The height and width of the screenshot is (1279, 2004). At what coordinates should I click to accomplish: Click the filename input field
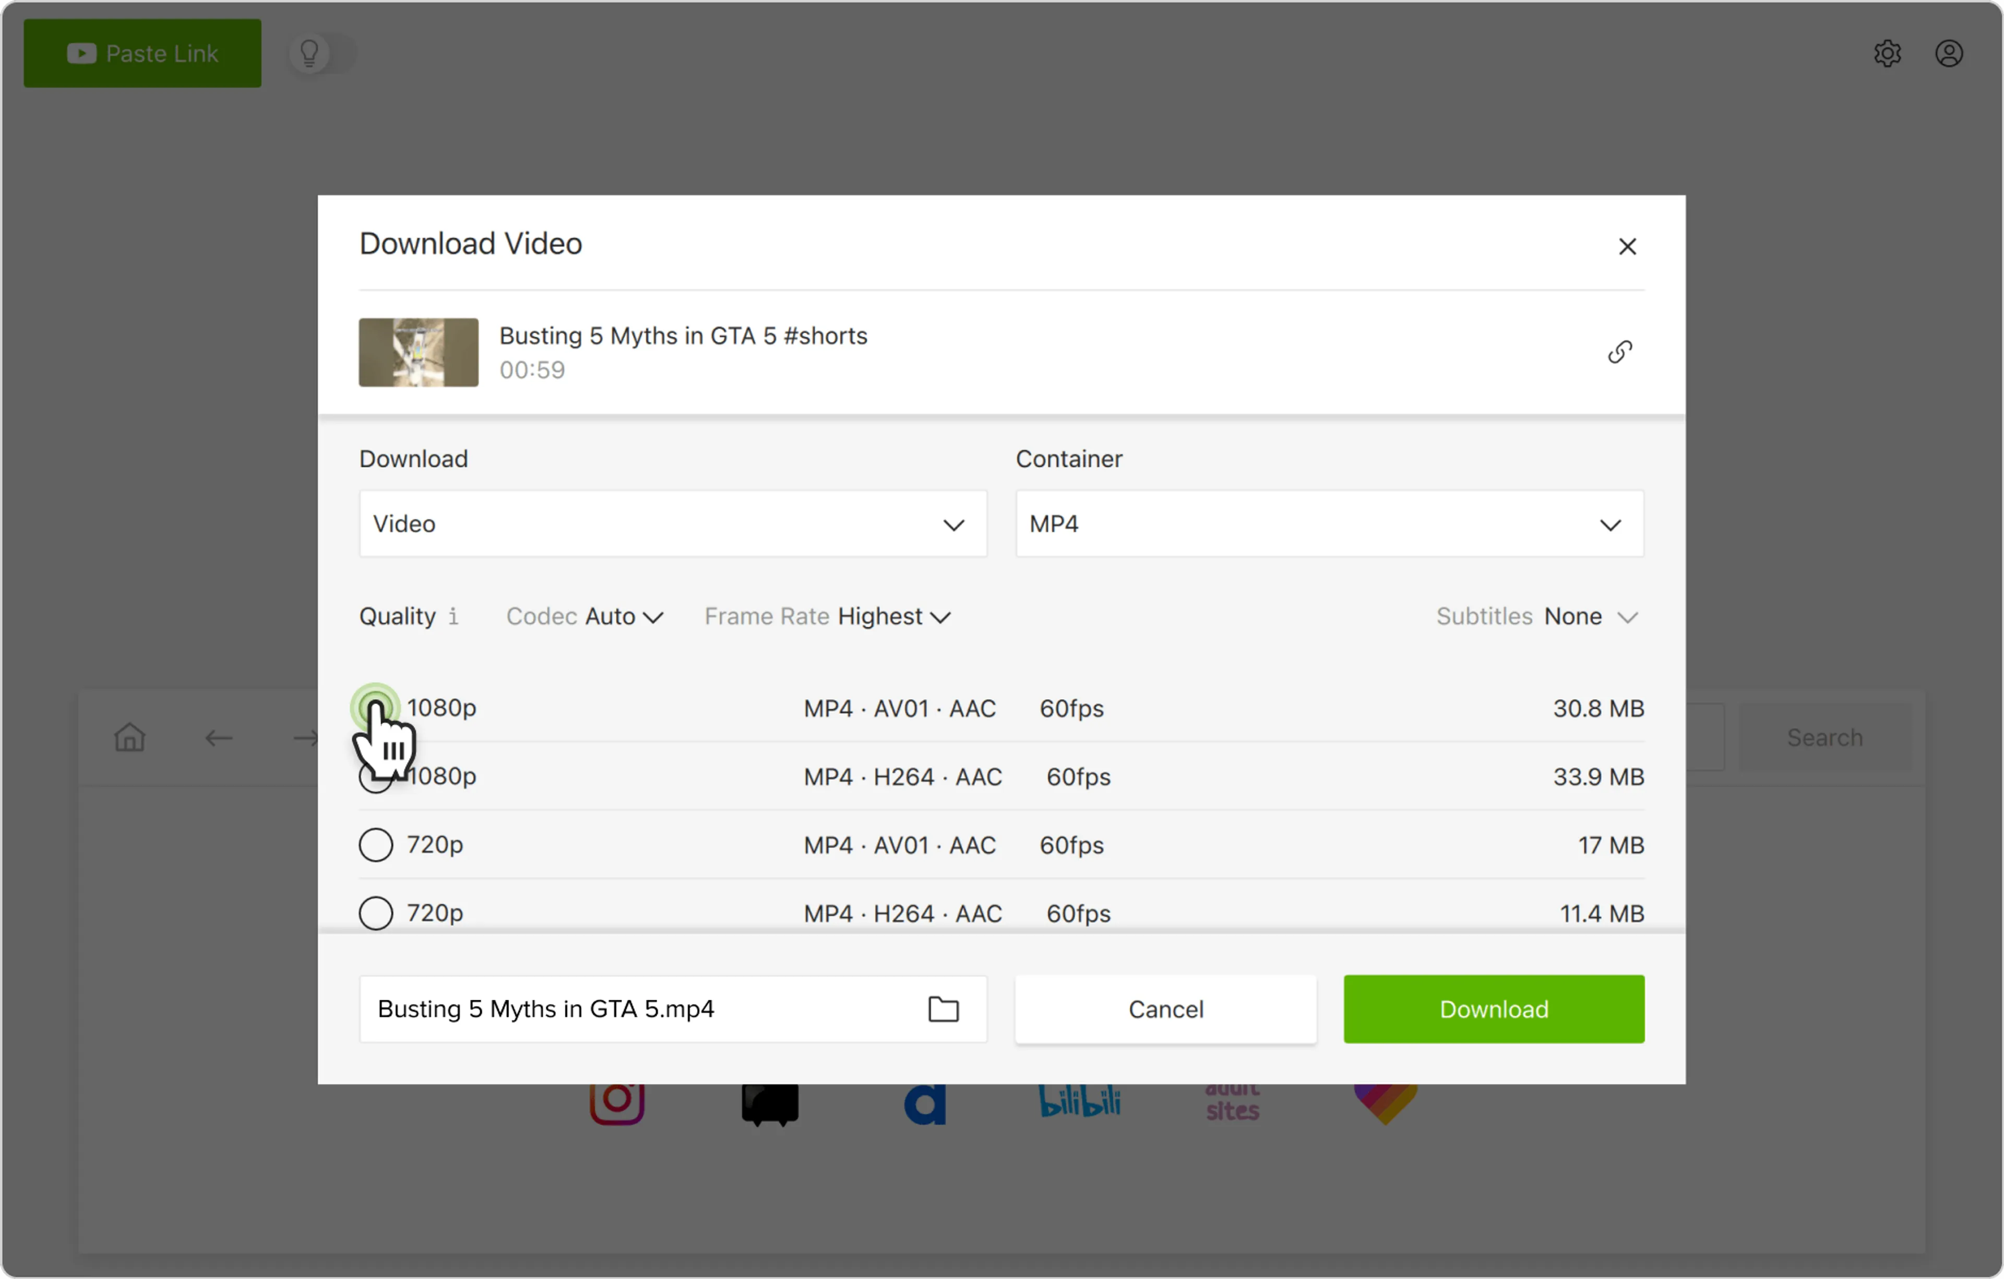click(x=633, y=1009)
